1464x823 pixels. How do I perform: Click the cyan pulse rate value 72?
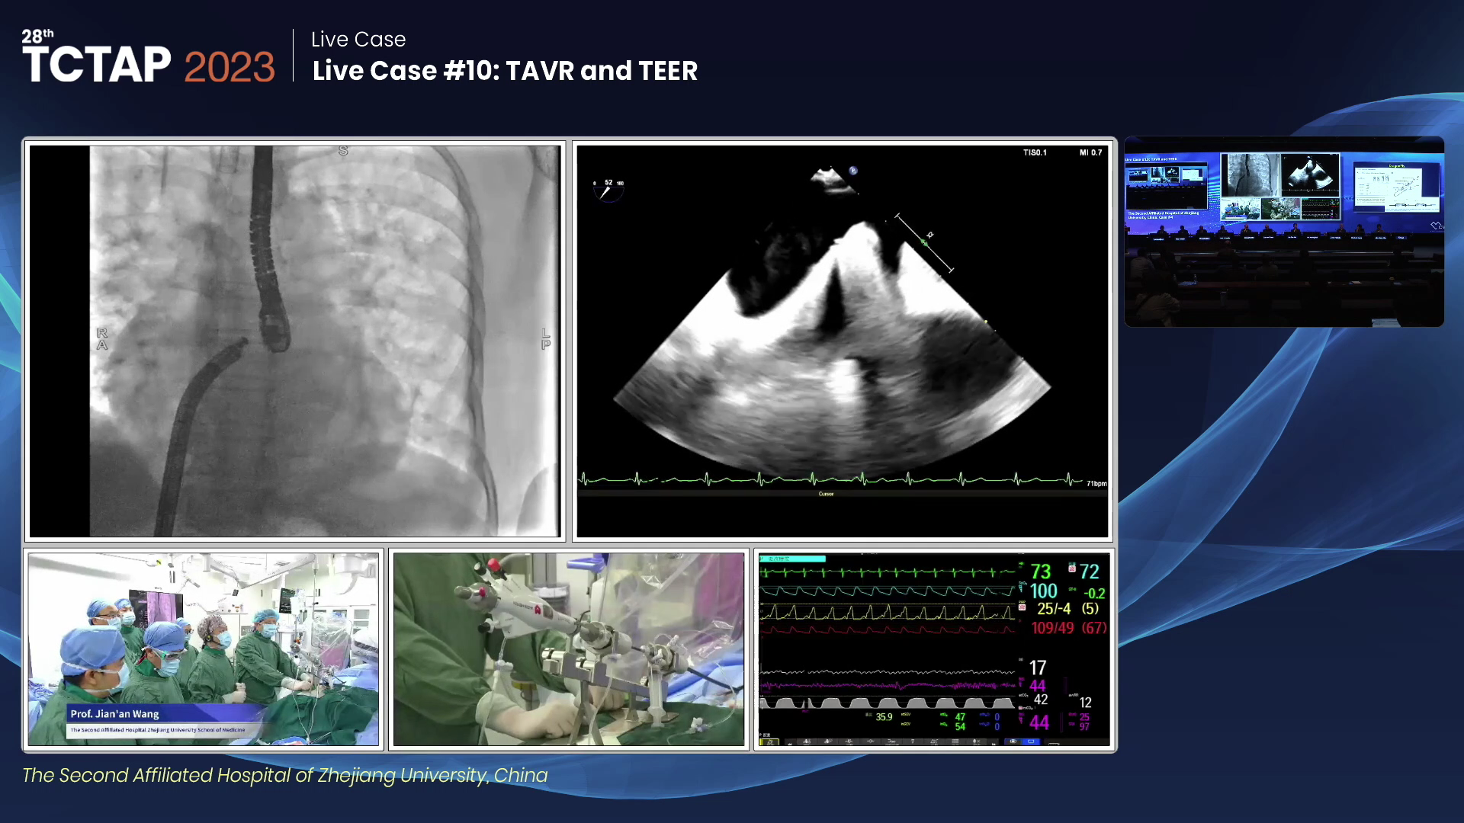tap(1089, 572)
